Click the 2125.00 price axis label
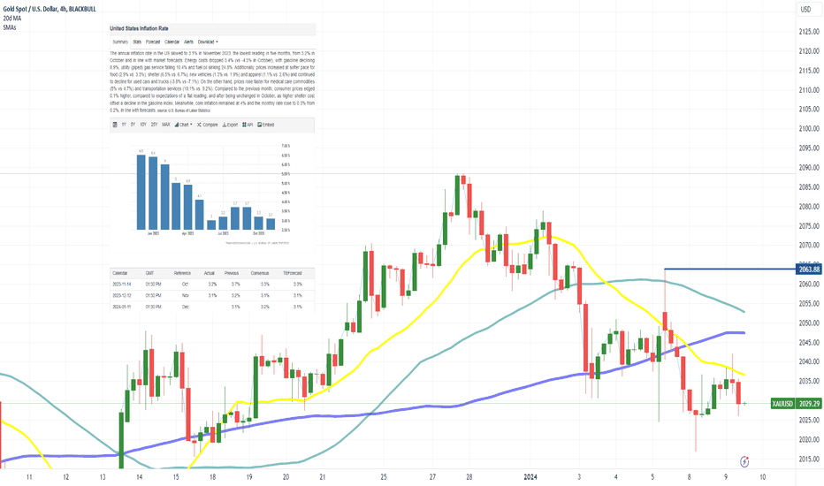824x486 pixels. [x=809, y=32]
